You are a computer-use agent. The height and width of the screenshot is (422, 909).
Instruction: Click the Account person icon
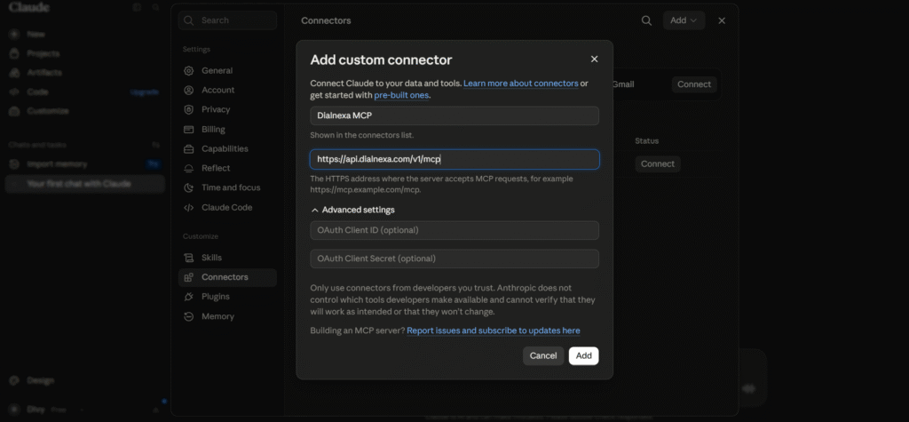[188, 90]
